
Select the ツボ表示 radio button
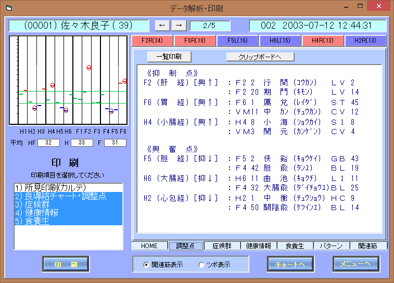[202, 265]
